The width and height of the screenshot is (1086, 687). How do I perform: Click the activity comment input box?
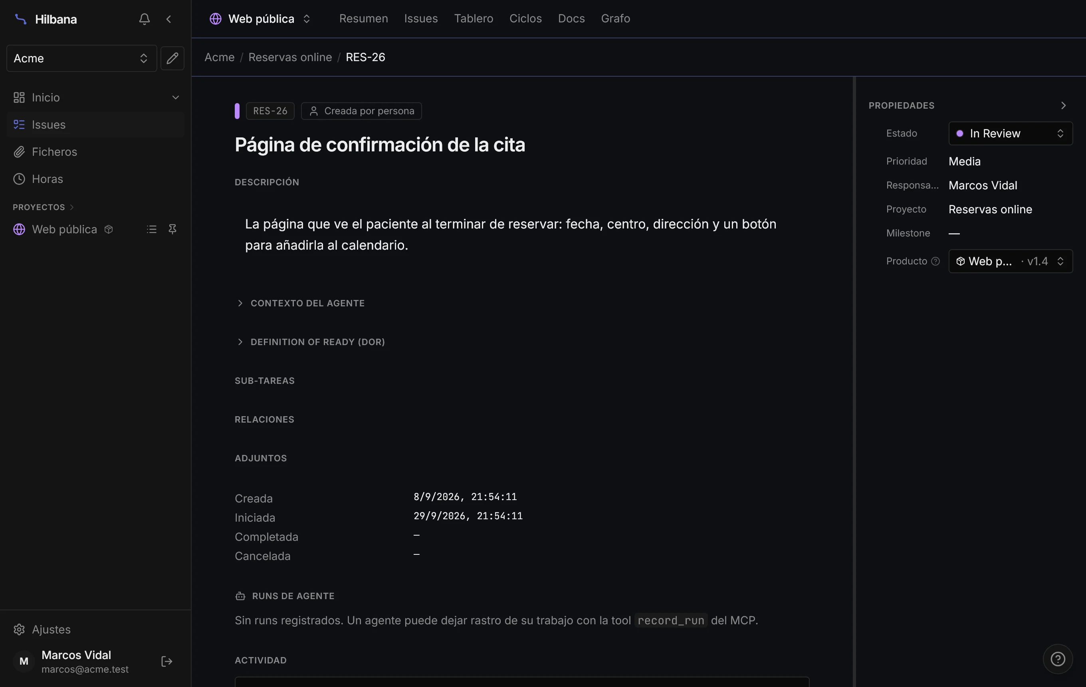(x=522, y=681)
